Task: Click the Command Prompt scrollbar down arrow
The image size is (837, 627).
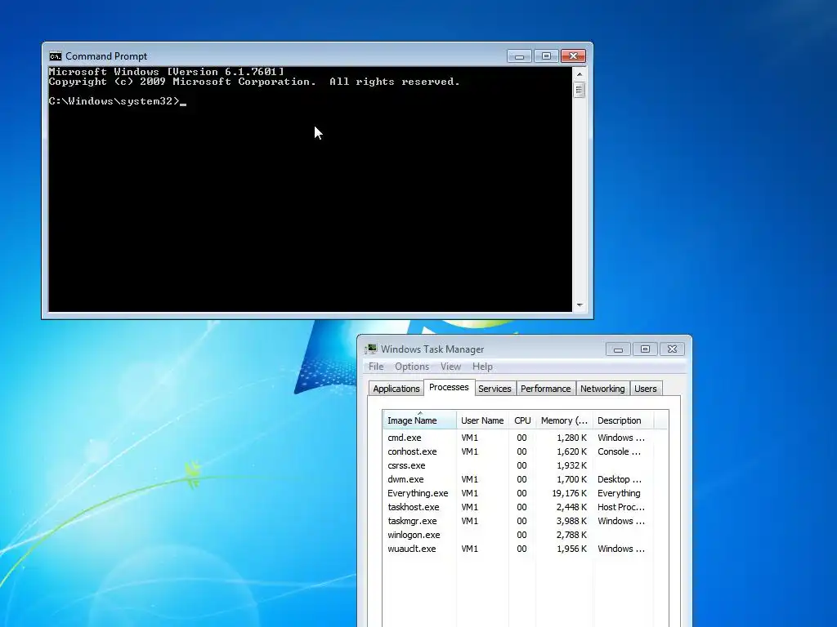Action: click(x=580, y=305)
